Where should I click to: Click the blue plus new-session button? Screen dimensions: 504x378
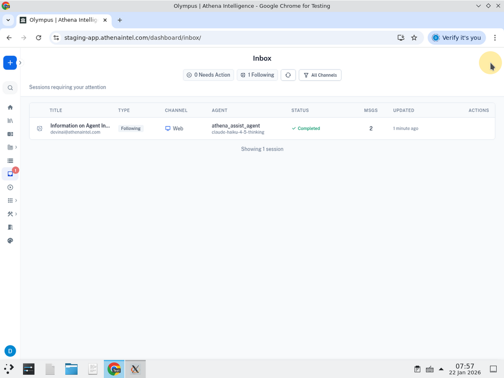[10, 63]
